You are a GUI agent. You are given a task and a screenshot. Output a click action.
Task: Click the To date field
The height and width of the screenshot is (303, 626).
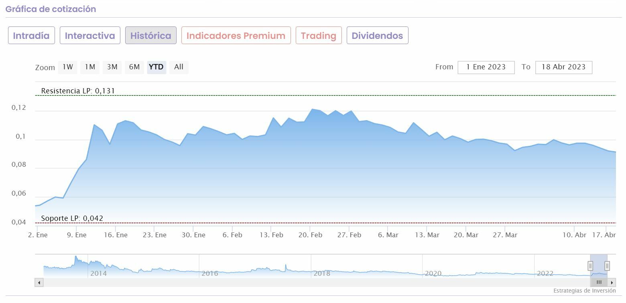point(563,67)
